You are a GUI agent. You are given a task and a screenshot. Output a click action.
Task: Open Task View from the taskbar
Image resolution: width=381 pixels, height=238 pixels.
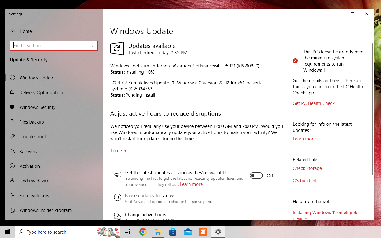click(x=127, y=232)
